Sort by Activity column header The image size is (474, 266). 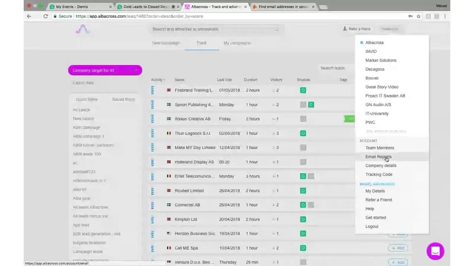(x=158, y=80)
